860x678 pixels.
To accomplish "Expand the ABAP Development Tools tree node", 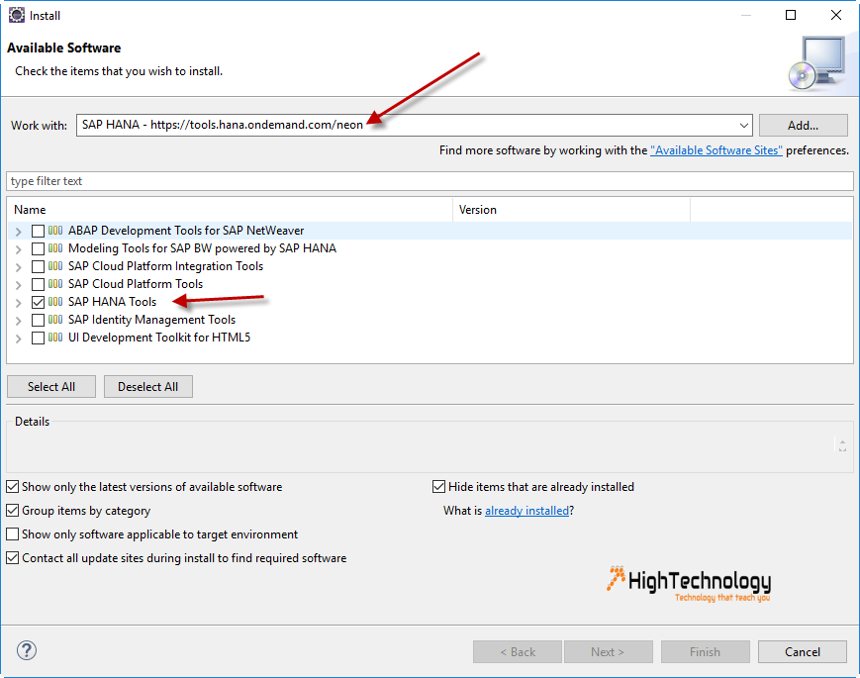I will (x=18, y=232).
